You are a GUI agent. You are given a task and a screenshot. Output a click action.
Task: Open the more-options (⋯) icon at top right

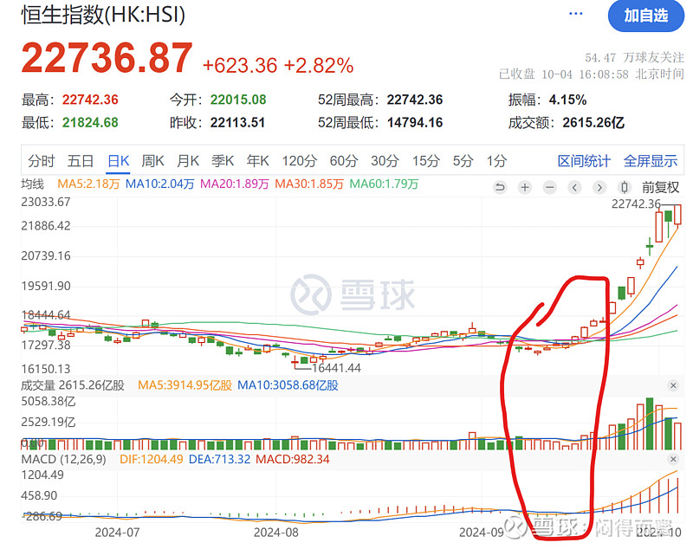(574, 14)
